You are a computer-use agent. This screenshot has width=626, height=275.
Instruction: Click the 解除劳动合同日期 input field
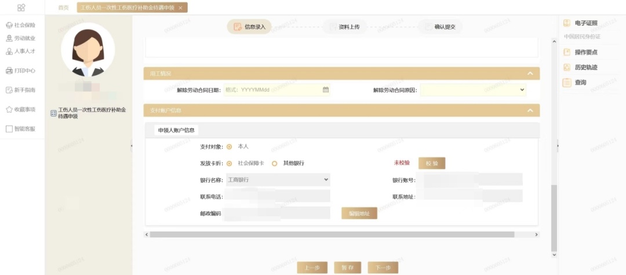(272, 90)
